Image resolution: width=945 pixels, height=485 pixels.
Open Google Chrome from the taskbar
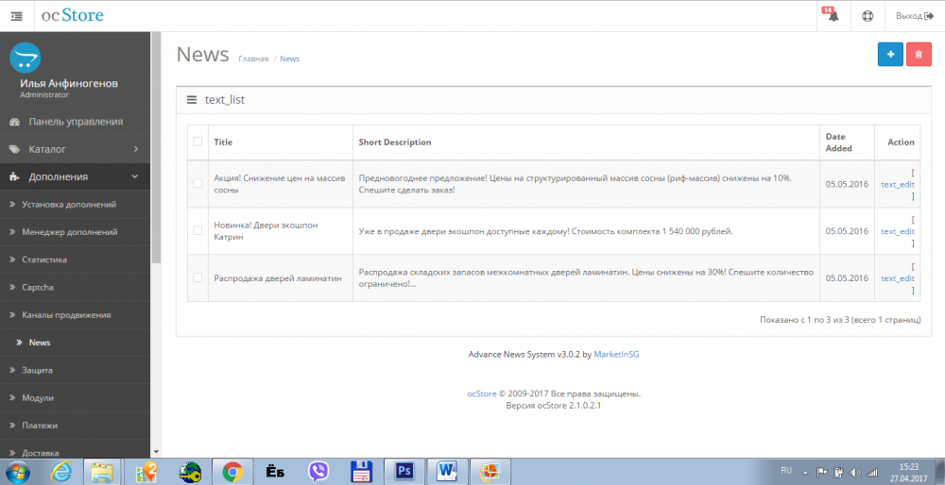point(232,472)
